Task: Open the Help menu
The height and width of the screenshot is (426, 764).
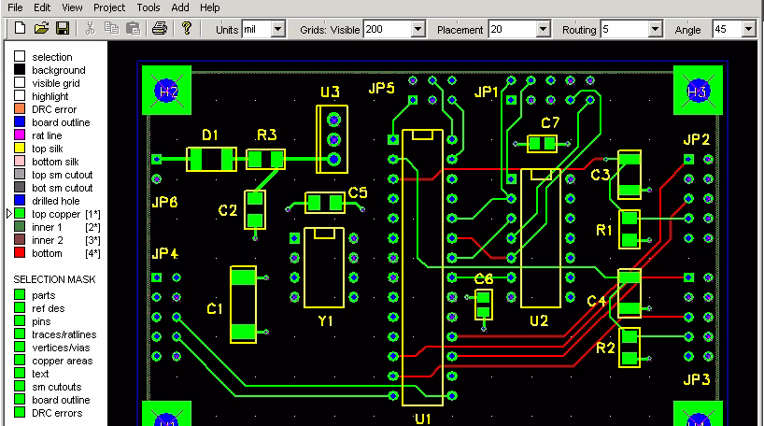Action: [x=209, y=7]
